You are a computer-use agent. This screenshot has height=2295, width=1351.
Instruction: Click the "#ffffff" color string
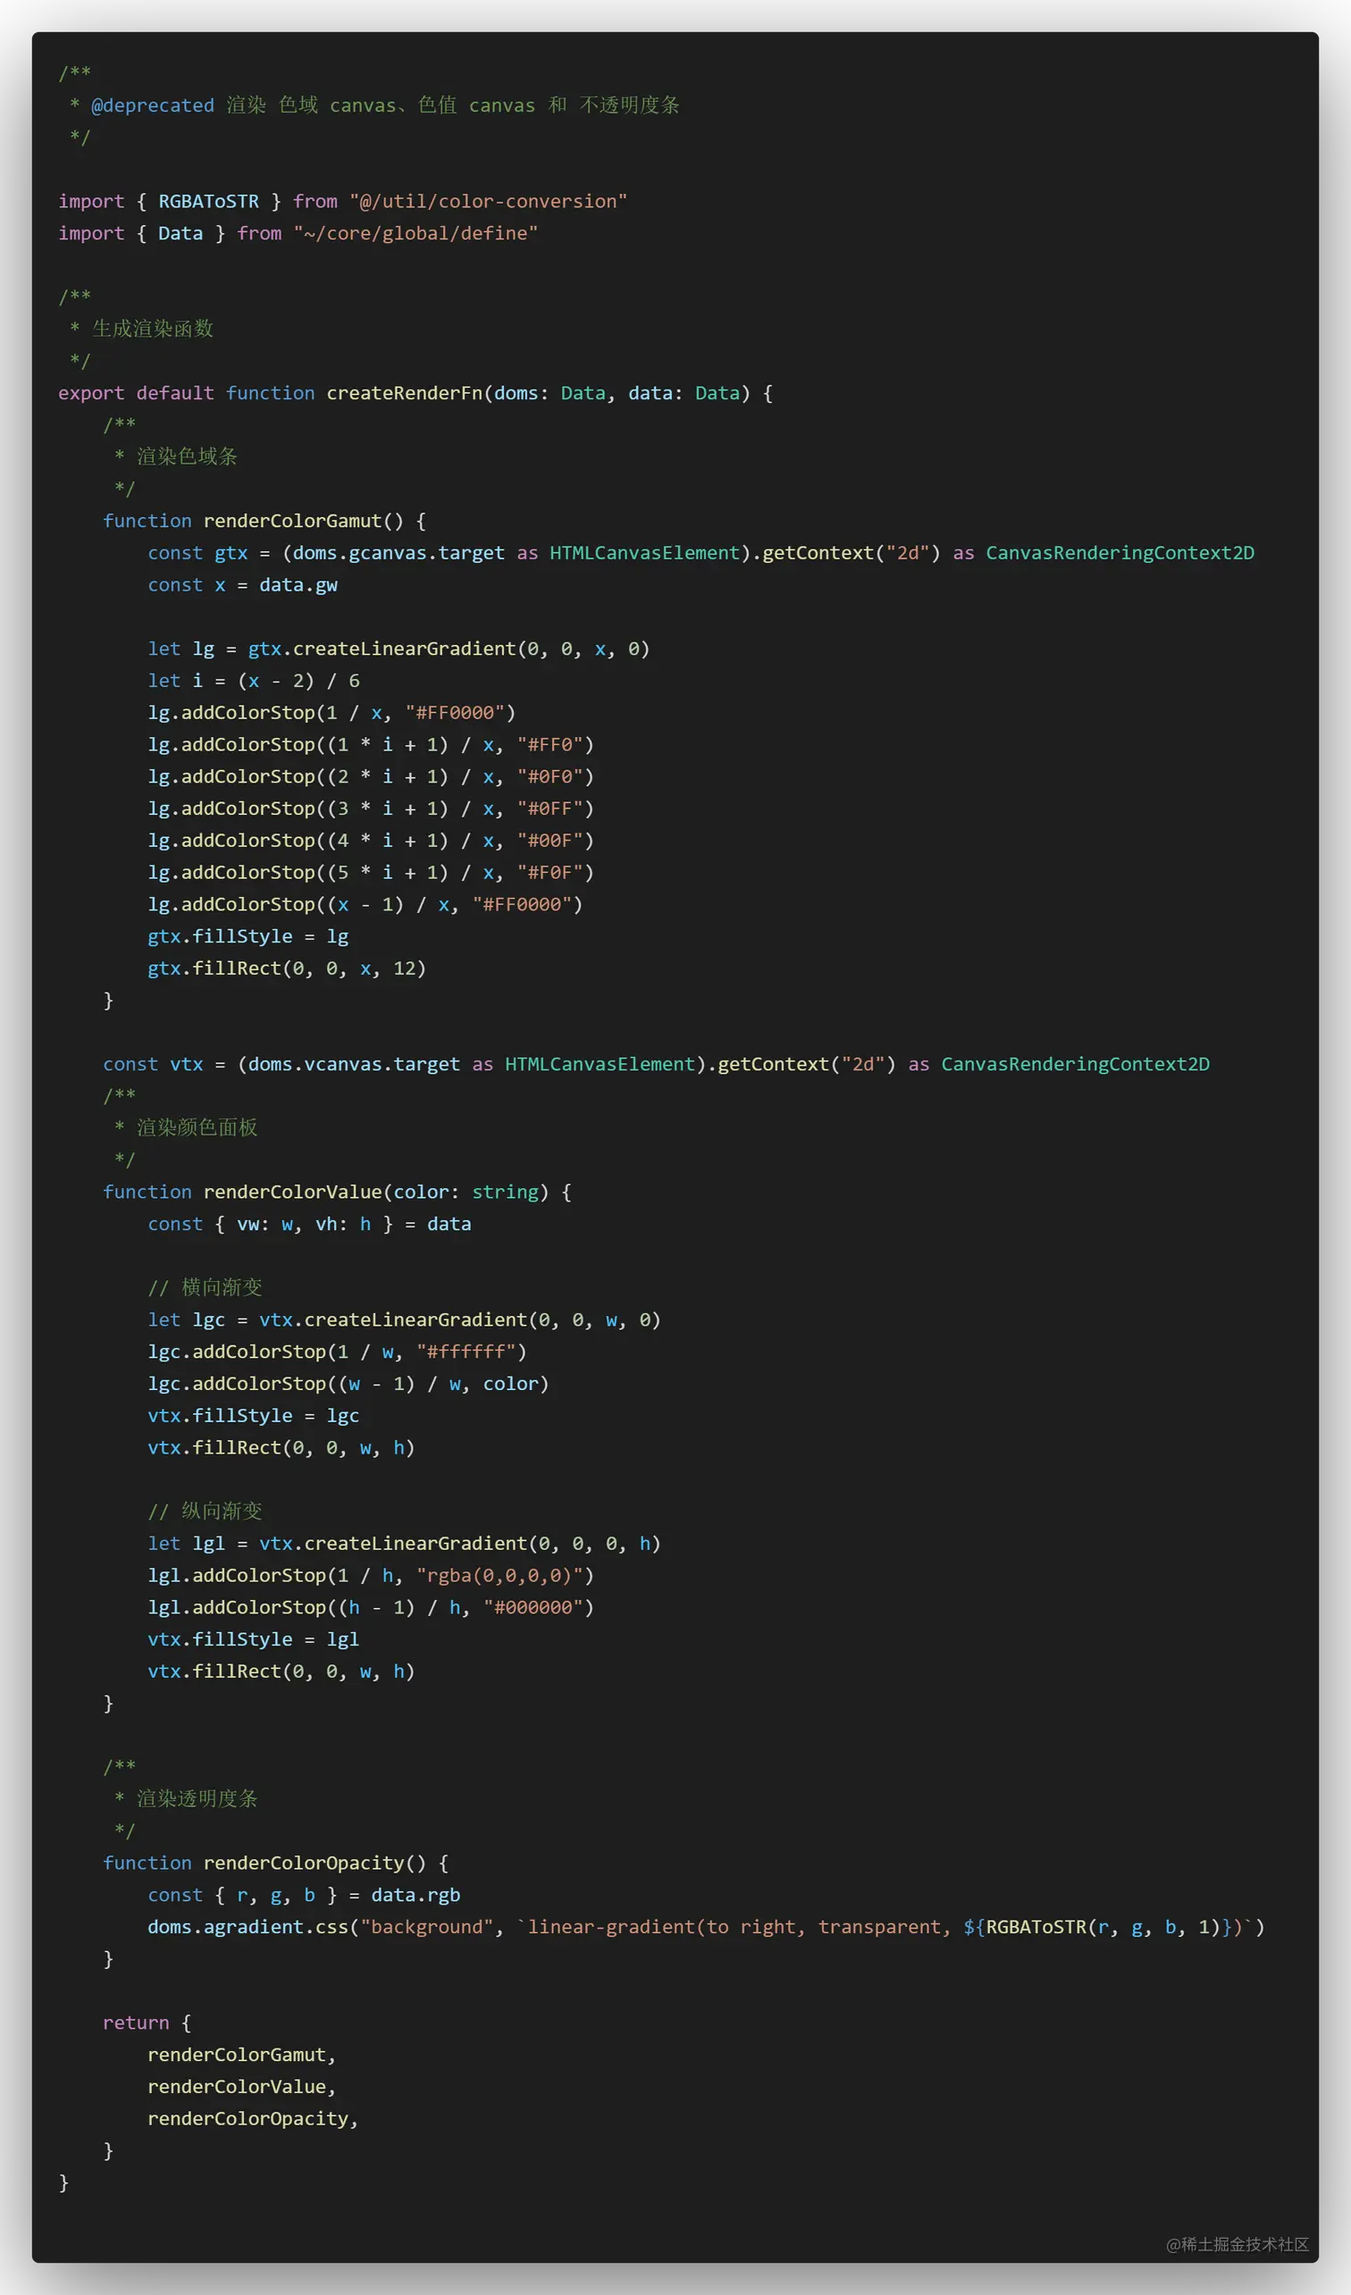pyautogui.click(x=466, y=1352)
